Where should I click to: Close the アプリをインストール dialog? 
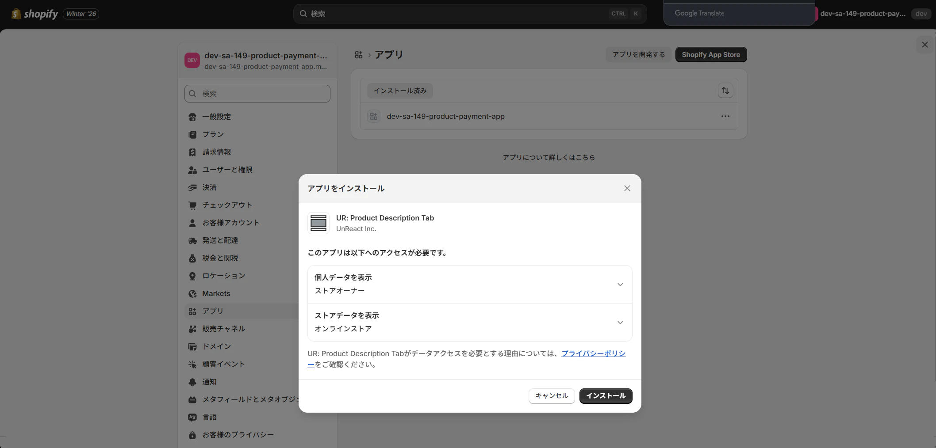[x=627, y=188]
